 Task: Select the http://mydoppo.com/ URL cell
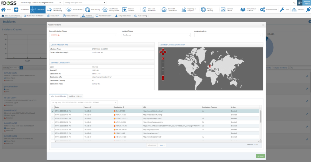click(172, 129)
